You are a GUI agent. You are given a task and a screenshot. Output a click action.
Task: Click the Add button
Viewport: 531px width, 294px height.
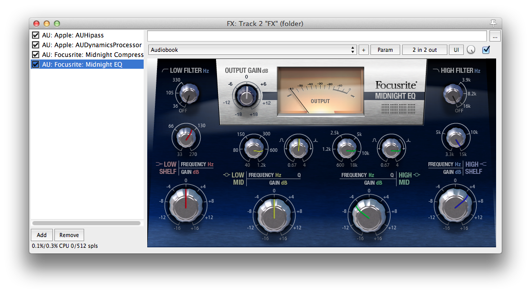point(42,235)
